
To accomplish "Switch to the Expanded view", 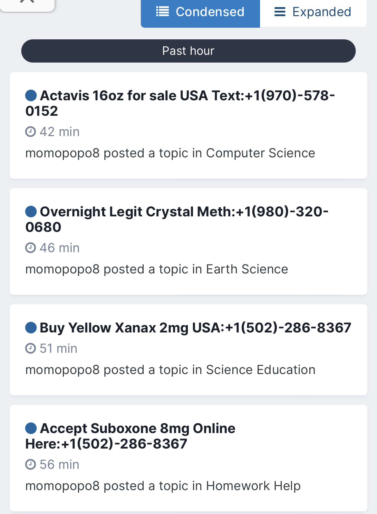I will click(313, 12).
